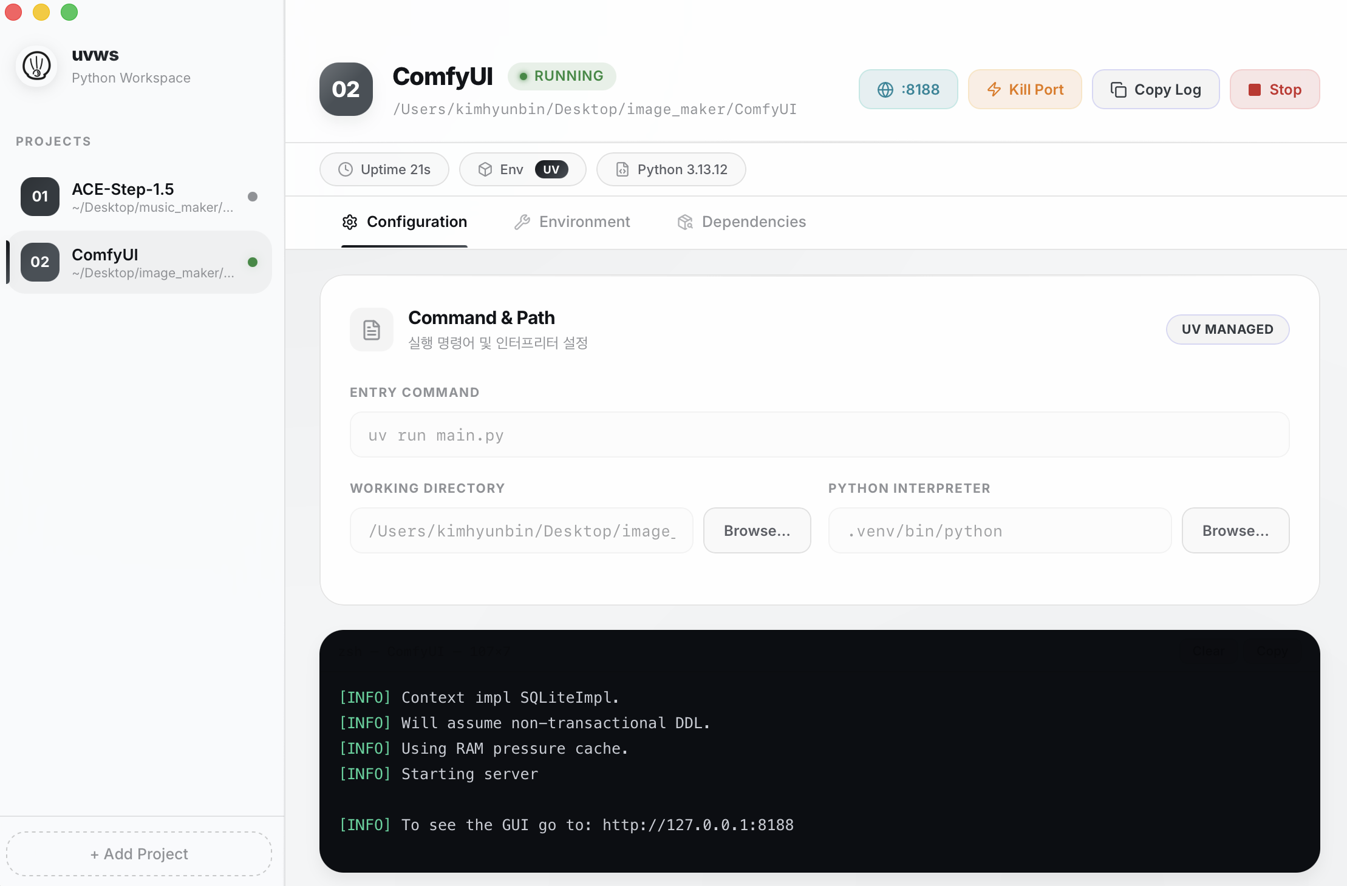Click the 02 badge in sidebar ComfyUI row
1347x886 pixels.
tap(40, 262)
